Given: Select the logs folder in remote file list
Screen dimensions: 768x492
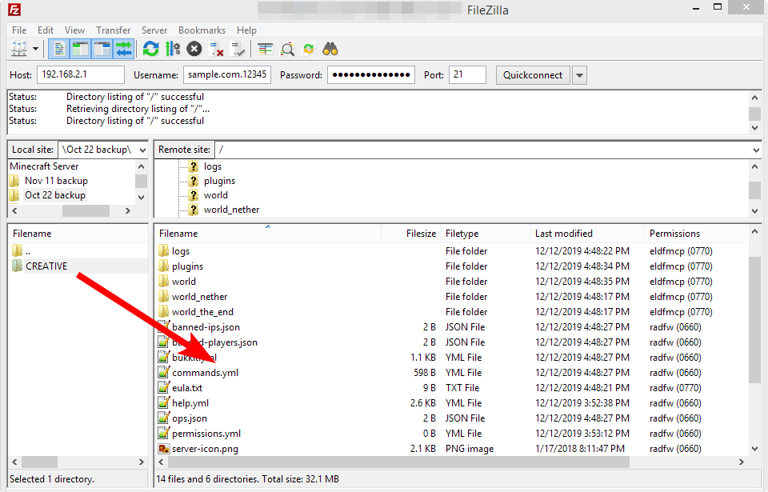Looking at the screenshot, I should (181, 251).
